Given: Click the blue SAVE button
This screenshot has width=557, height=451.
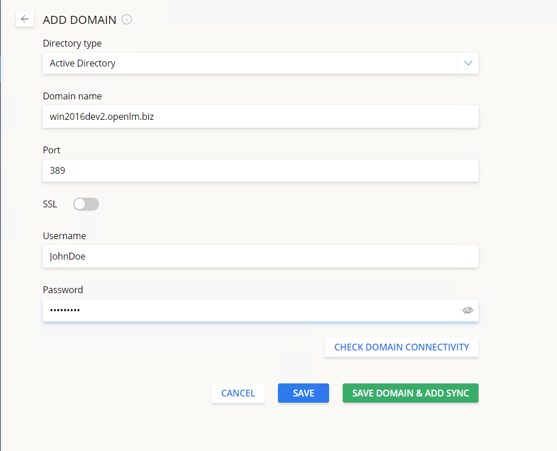Looking at the screenshot, I should pos(304,393).
